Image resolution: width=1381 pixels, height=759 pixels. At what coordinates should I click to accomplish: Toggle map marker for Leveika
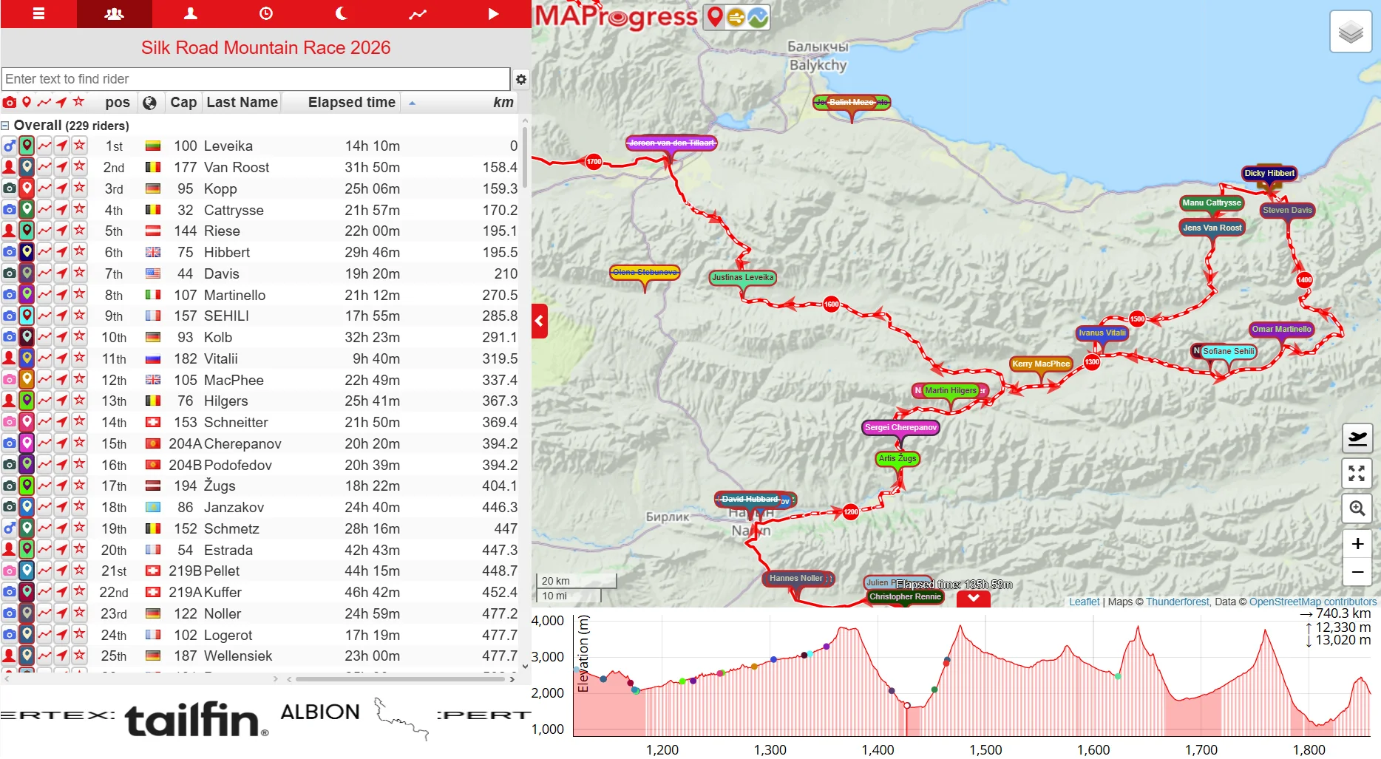pos(27,146)
